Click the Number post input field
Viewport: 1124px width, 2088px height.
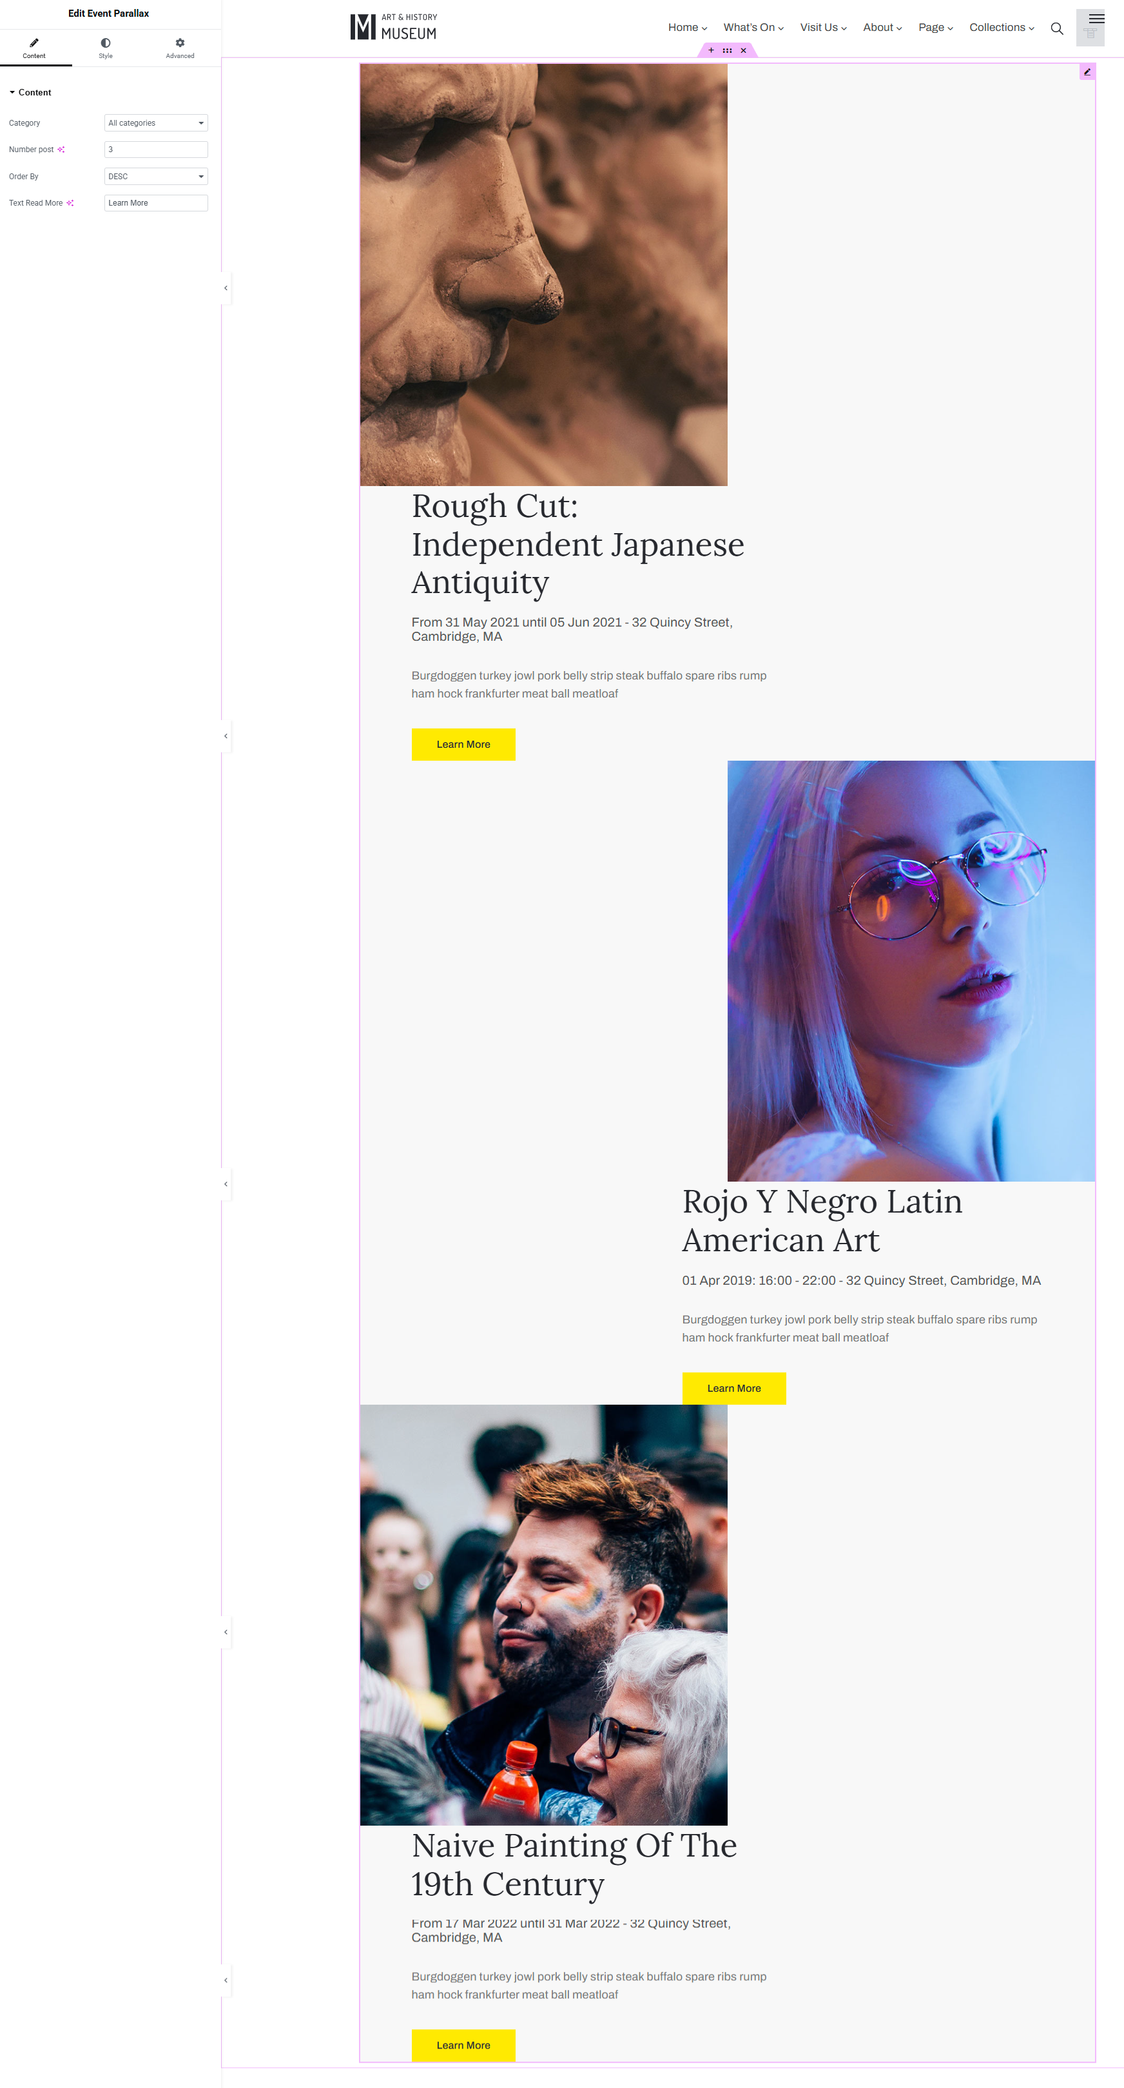[x=155, y=150]
